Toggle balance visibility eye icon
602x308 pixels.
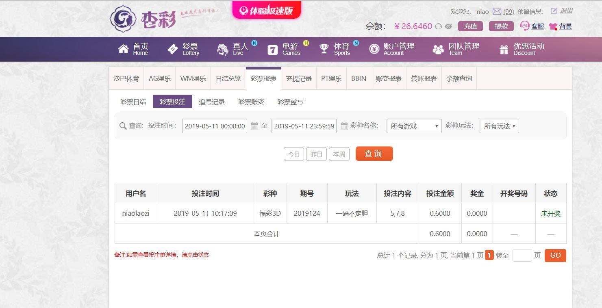[448, 26]
